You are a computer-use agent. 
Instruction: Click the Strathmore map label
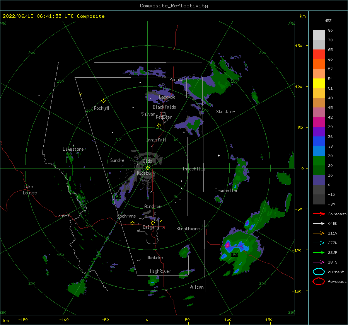click(188, 229)
